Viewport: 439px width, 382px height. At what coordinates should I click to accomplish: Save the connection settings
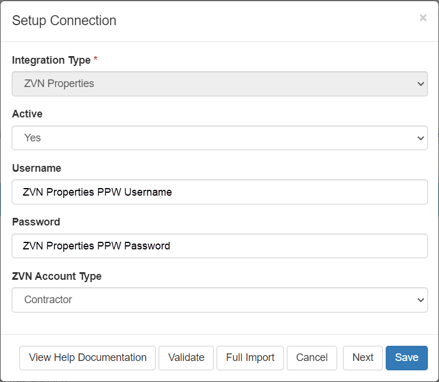coord(407,357)
